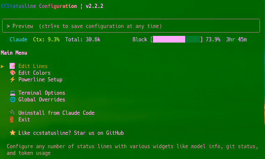Click the star icon beside Like ccstatusline
This screenshot has height=159, width=265.
point(13,133)
